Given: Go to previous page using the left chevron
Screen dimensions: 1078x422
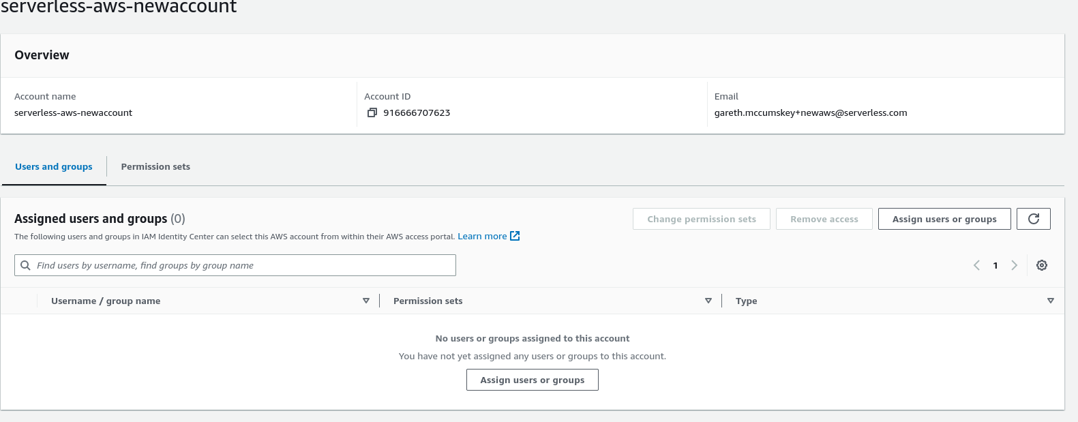Looking at the screenshot, I should click(x=976, y=265).
